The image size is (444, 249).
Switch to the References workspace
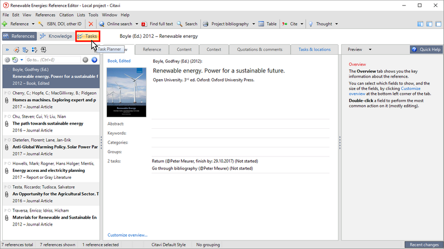[19, 36]
